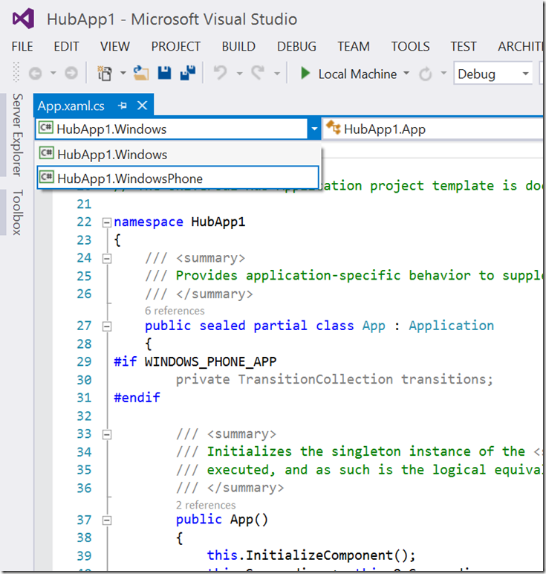Viewport: 546px width, 574px height.
Task: Open the HubApp1.App type navigation box
Action: [433, 129]
